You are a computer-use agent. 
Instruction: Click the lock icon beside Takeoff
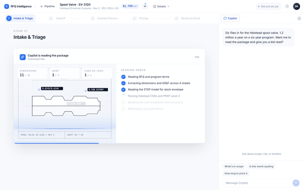pos(51,18)
